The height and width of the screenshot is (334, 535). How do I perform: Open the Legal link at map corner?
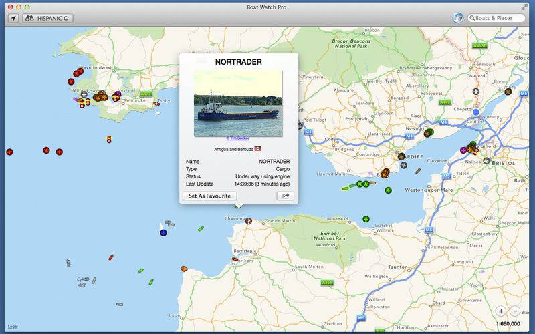(13, 327)
